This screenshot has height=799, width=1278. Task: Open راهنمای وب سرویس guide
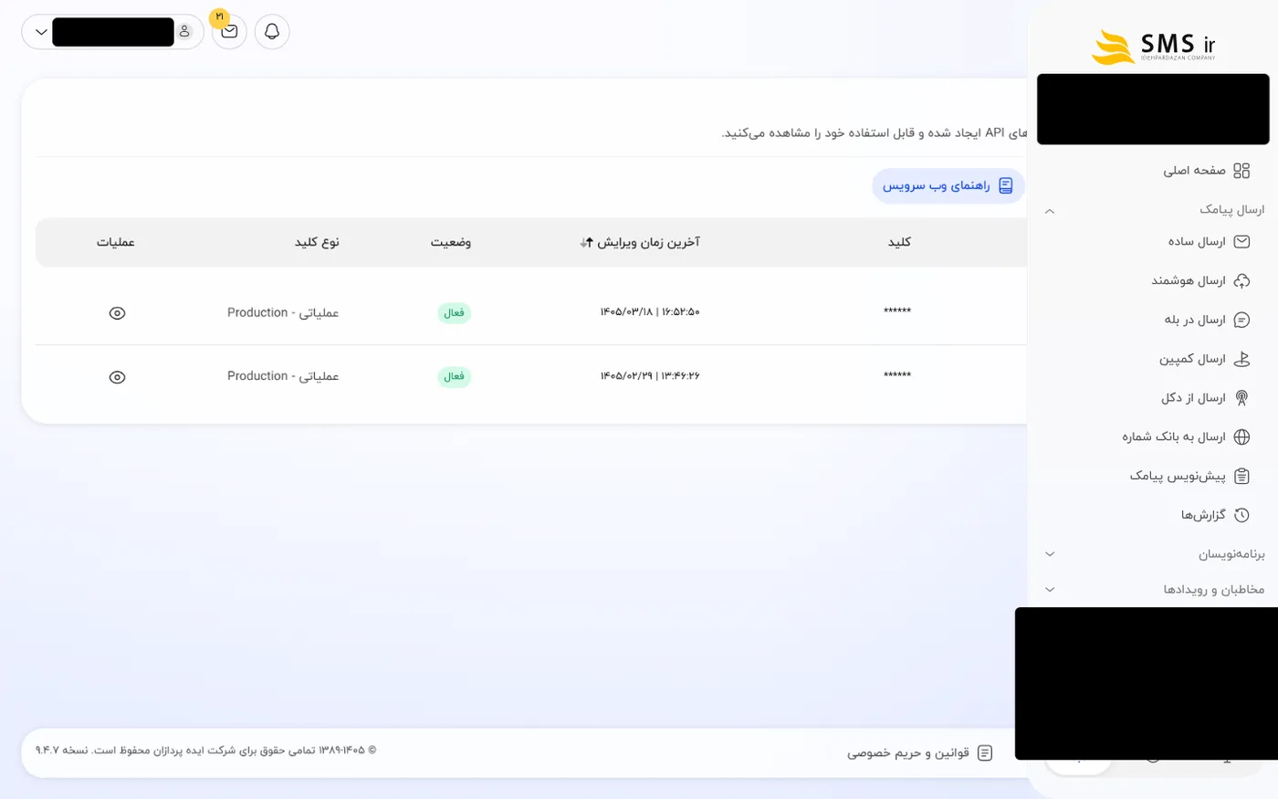pos(948,186)
